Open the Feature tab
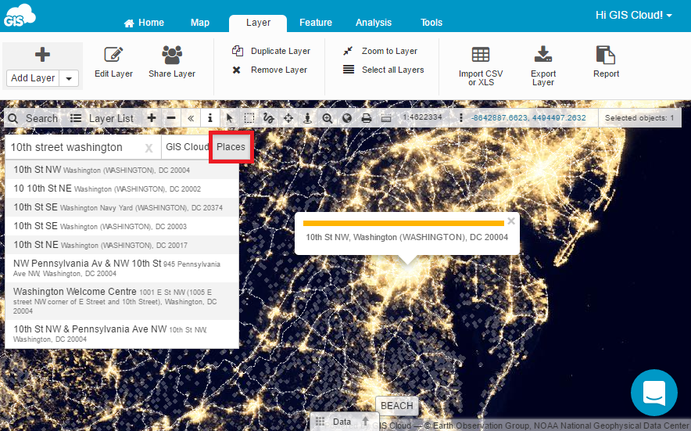This screenshot has height=431, width=691. coord(315,23)
